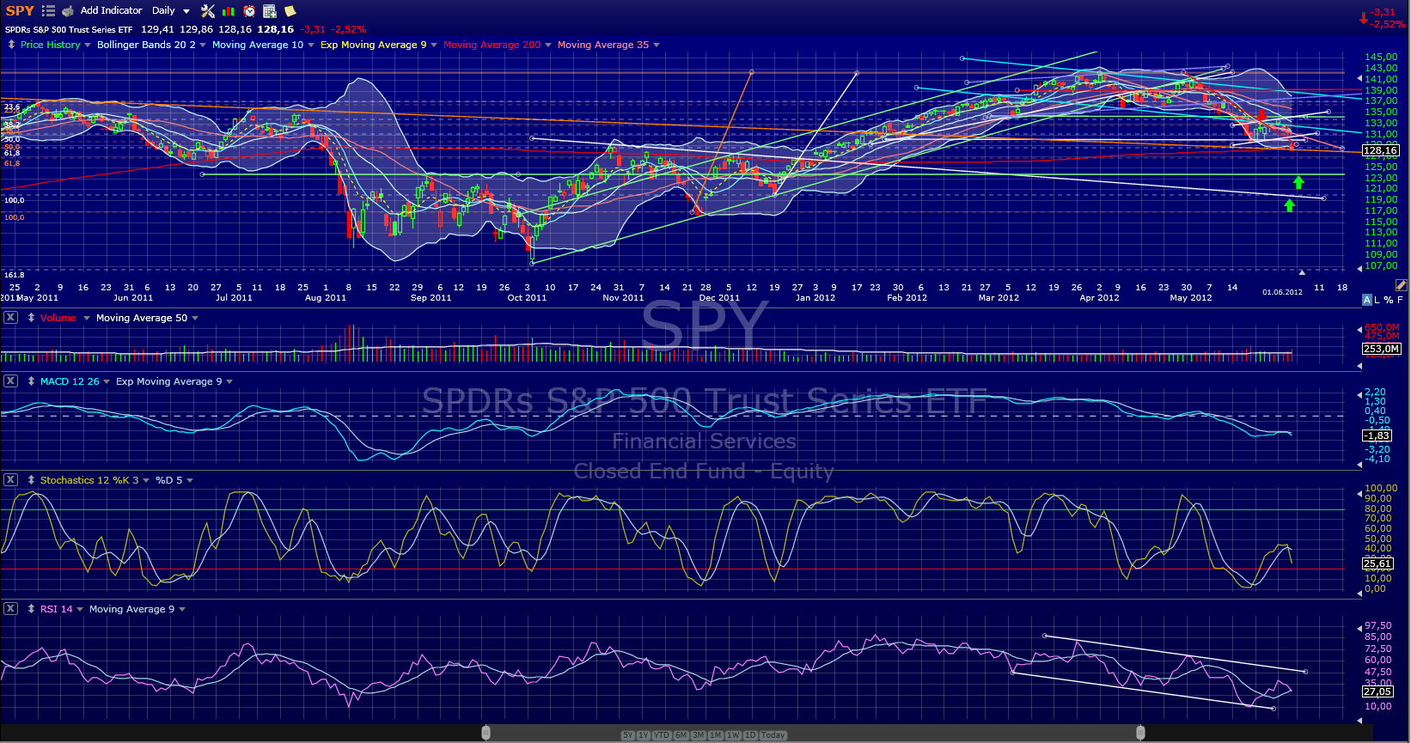Click the SPY ticker symbol
Viewport: 1411px width, 743px height.
pos(20,11)
